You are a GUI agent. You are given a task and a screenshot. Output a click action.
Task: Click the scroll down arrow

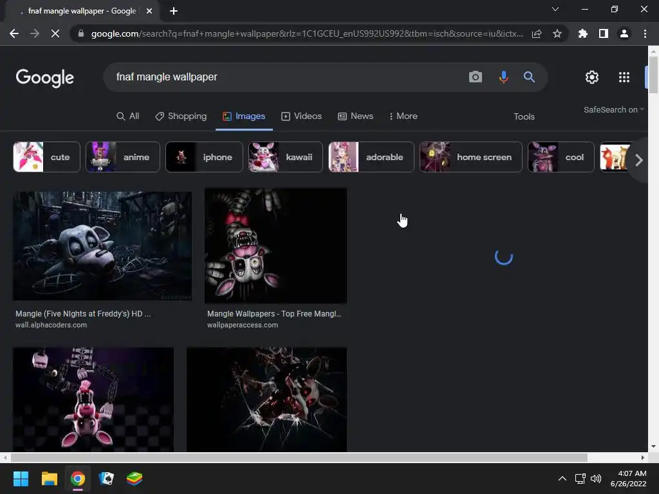[653, 446]
